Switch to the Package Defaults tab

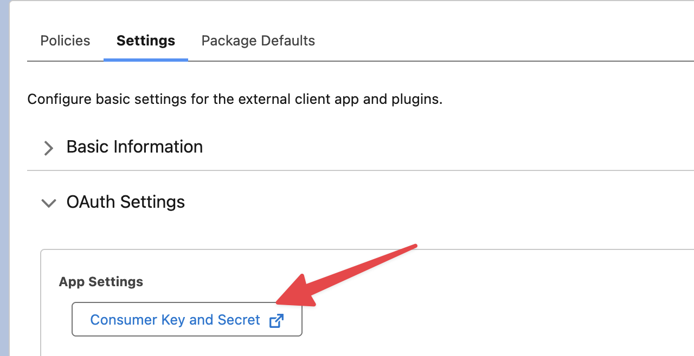click(258, 41)
